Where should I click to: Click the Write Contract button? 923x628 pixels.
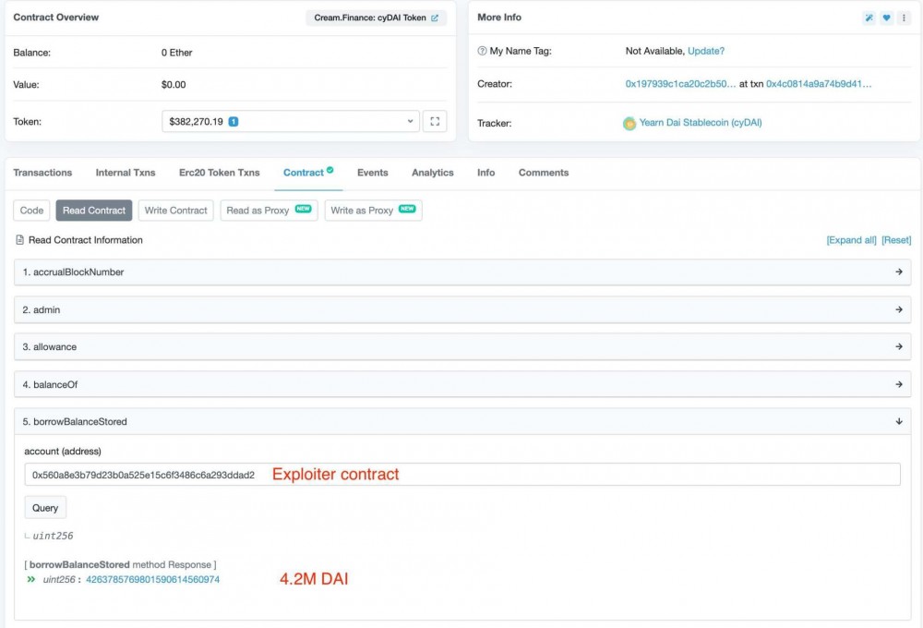click(176, 211)
